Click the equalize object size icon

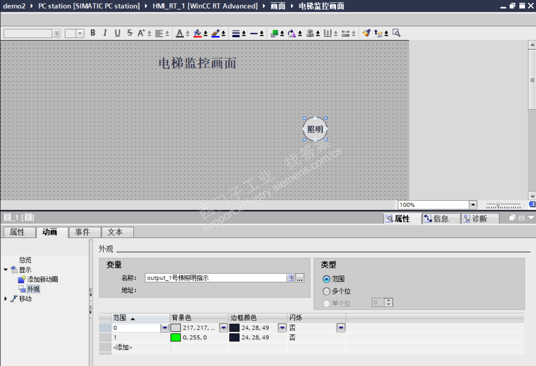pyautogui.click(x=346, y=33)
